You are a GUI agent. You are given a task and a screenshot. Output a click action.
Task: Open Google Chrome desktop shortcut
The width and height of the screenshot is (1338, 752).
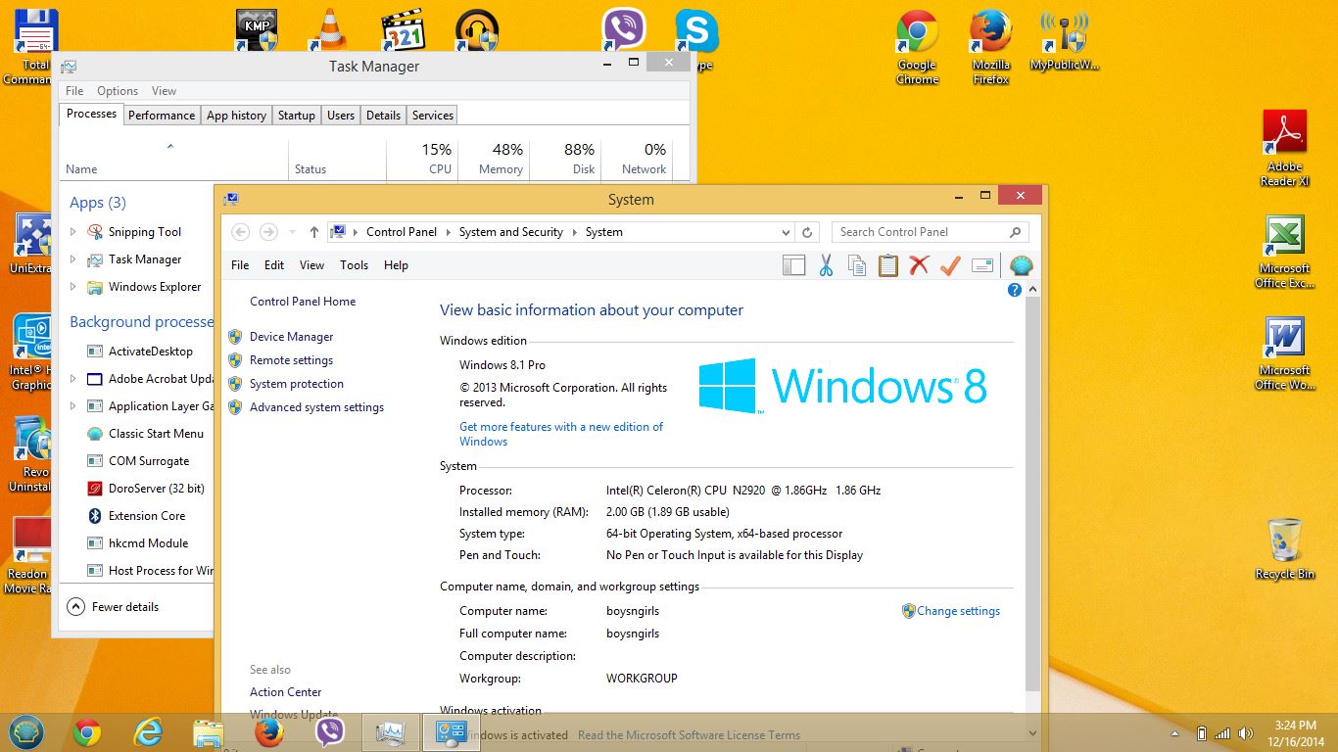point(917,48)
